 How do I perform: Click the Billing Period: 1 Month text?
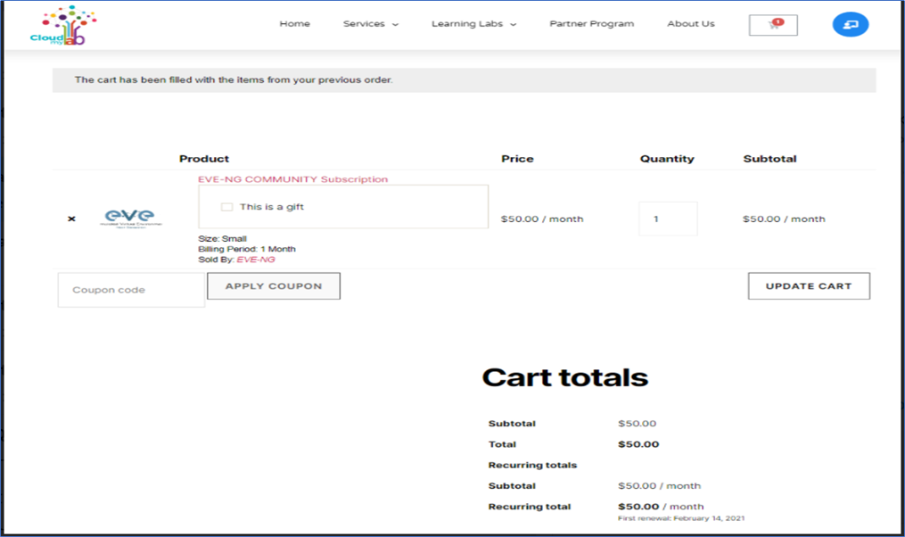pyautogui.click(x=246, y=249)
